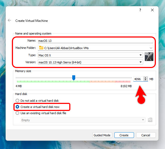This screenshot has height=149, width=165.
Task: Click the Hard disk group label
Action: (x=21, y=94)
